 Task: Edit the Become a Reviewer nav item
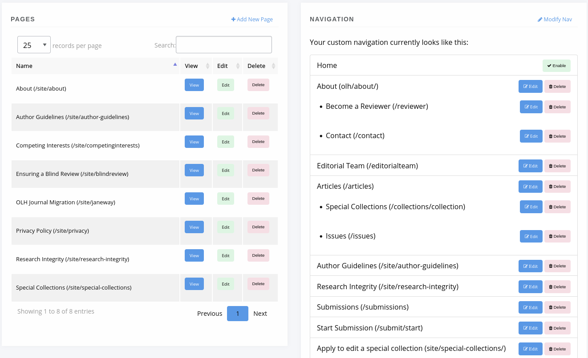531,107
